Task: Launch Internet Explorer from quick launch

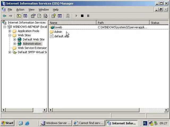Action: pos(27,123)
